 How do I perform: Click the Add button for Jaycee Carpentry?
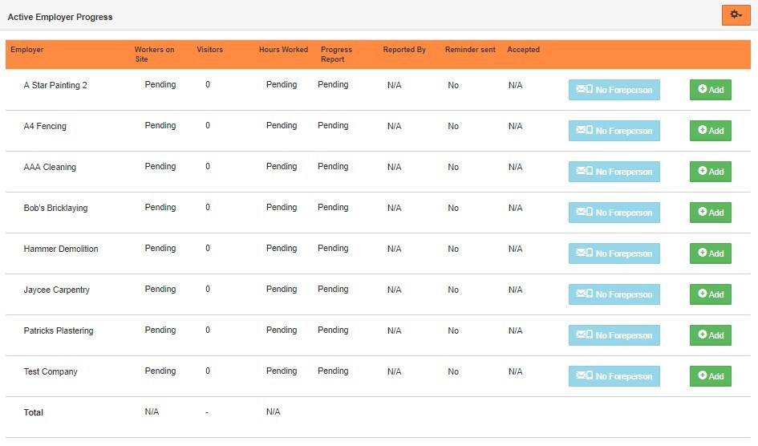pyautogui.click(x=710, y=294)
